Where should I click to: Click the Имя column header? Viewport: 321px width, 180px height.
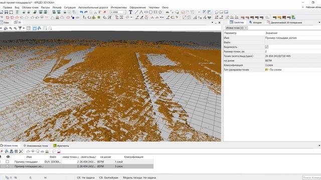(x=29, y=157)
